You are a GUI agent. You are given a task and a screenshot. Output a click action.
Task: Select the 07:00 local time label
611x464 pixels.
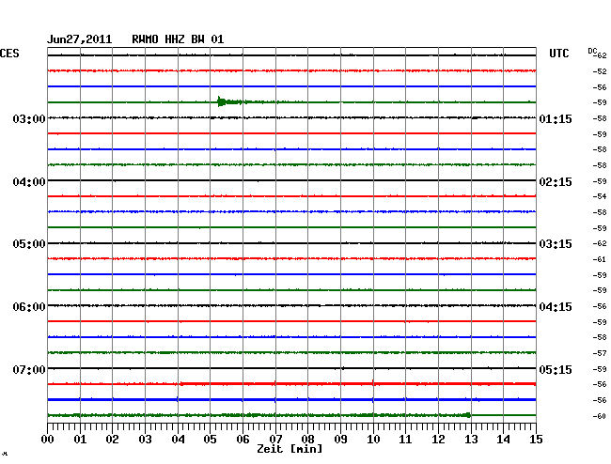click(29, 369)
